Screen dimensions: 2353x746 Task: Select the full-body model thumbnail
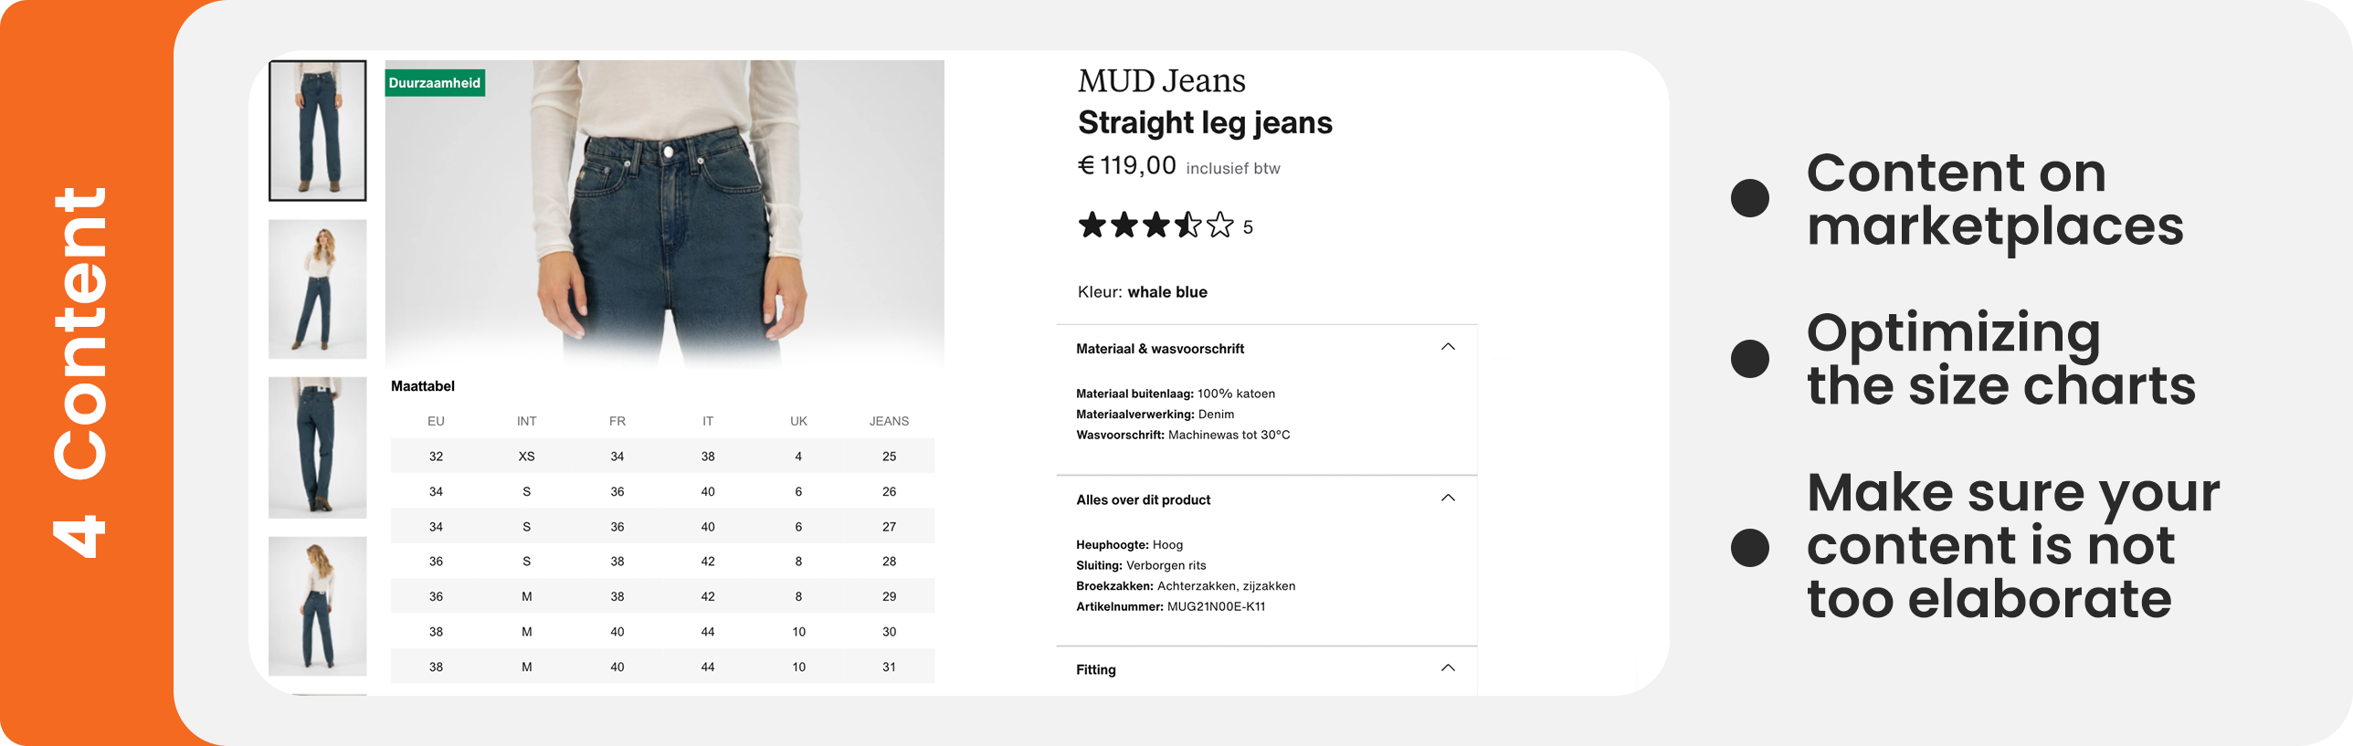click(x=316, y=288)
